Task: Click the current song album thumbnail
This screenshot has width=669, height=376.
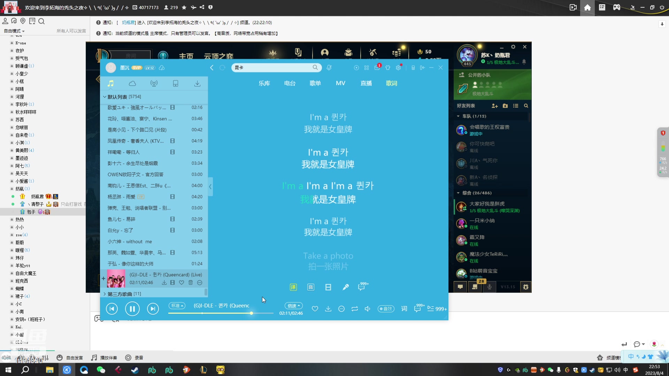Action: 116,279
